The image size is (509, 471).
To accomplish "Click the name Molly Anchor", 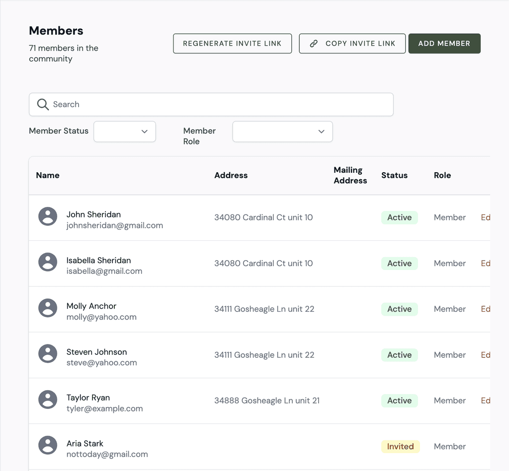I will coord(91,306).
